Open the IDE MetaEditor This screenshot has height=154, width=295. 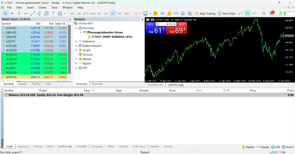[x=162, y=14]
